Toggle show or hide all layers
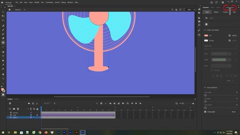This screenshot has width=240, height=135. [34, 109]
